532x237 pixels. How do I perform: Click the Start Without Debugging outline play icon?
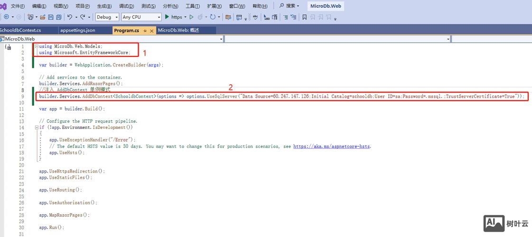click(192, 17)
